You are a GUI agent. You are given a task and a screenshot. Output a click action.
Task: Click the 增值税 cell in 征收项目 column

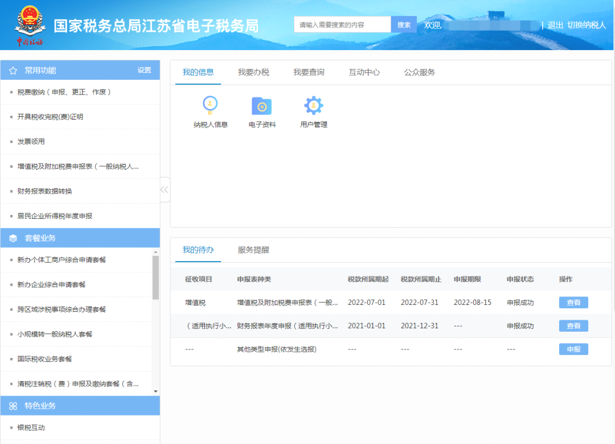pos(195,303)
